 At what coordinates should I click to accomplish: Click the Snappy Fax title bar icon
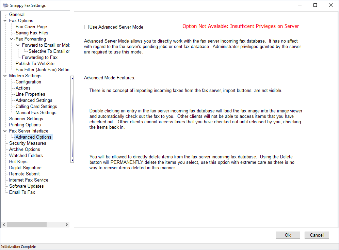click(x=4, y=5)
